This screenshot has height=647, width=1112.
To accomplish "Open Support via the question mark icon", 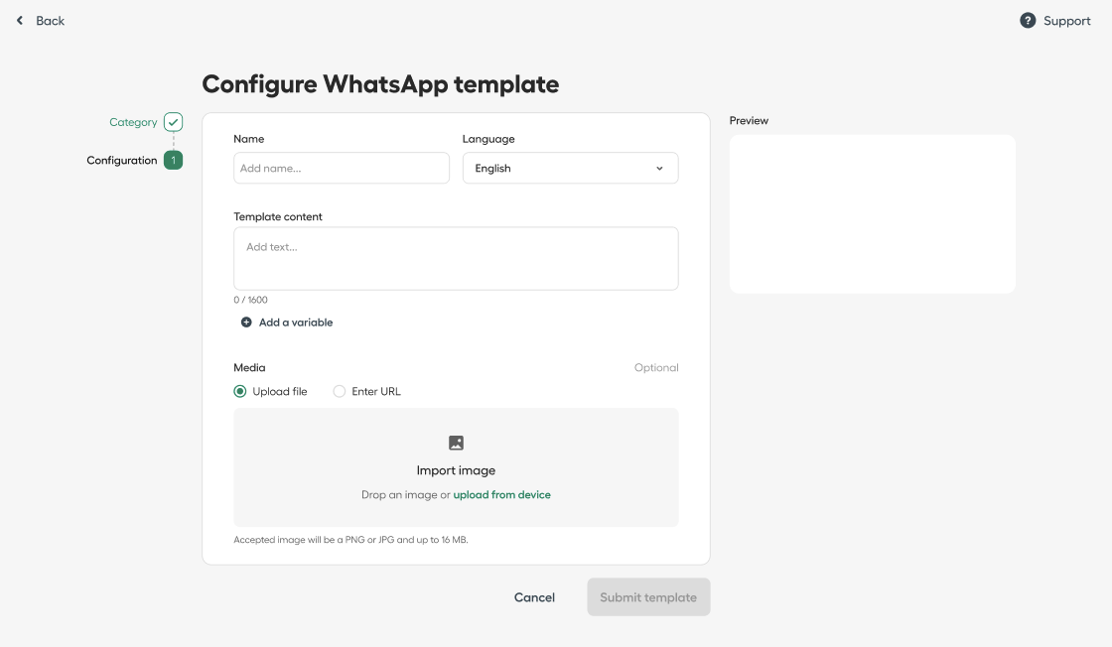I will (1028, 21).
